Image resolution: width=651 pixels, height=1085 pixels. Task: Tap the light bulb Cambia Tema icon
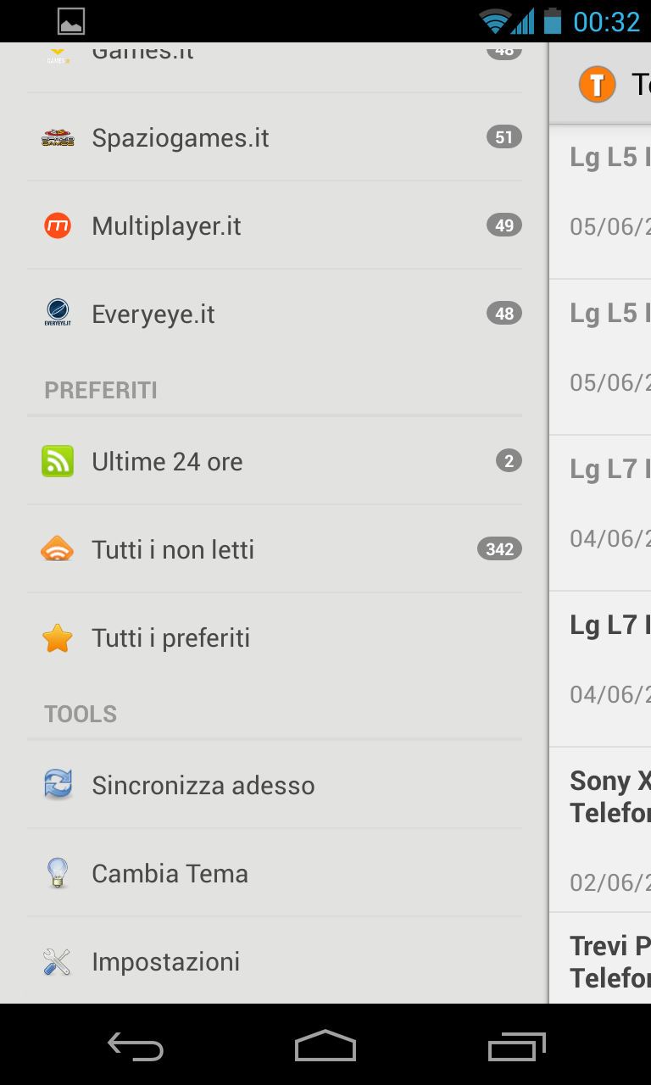[x=58, y=873]
